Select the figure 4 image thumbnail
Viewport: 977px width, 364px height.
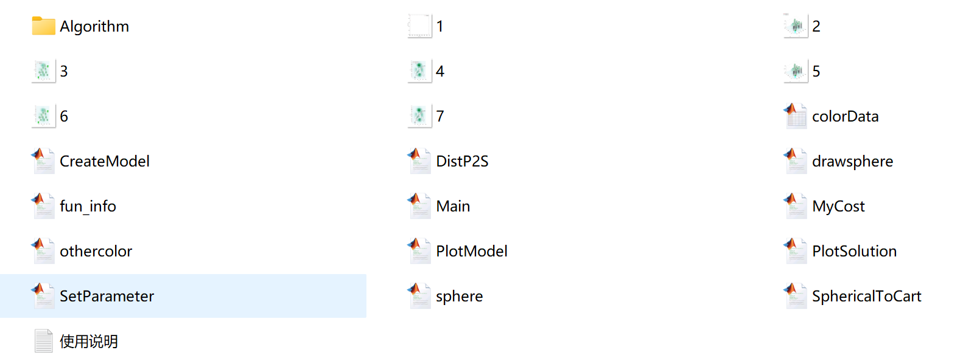tap(419, 71)
